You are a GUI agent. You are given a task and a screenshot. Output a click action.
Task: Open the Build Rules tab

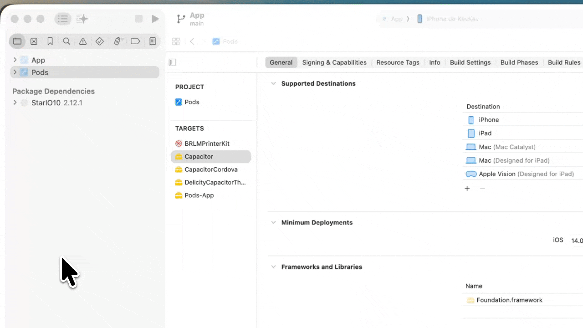[564, 62]
